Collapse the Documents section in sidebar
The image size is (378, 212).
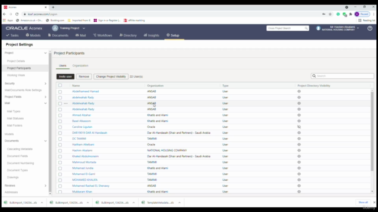[45, 141]
